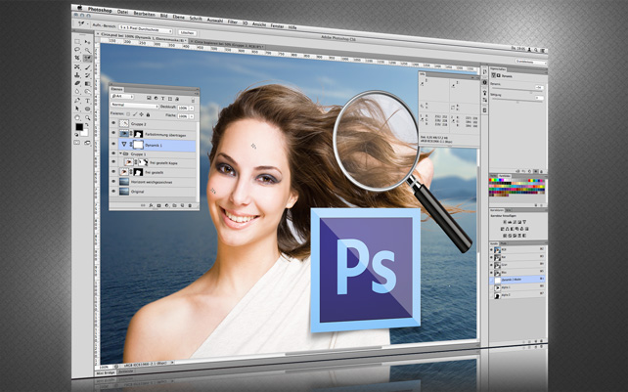
Task: Switch to the second document tab
Action: 228,43
